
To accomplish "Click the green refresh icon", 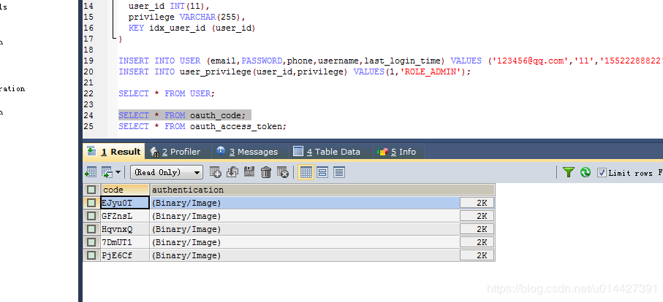I will [x=586, y=172].
